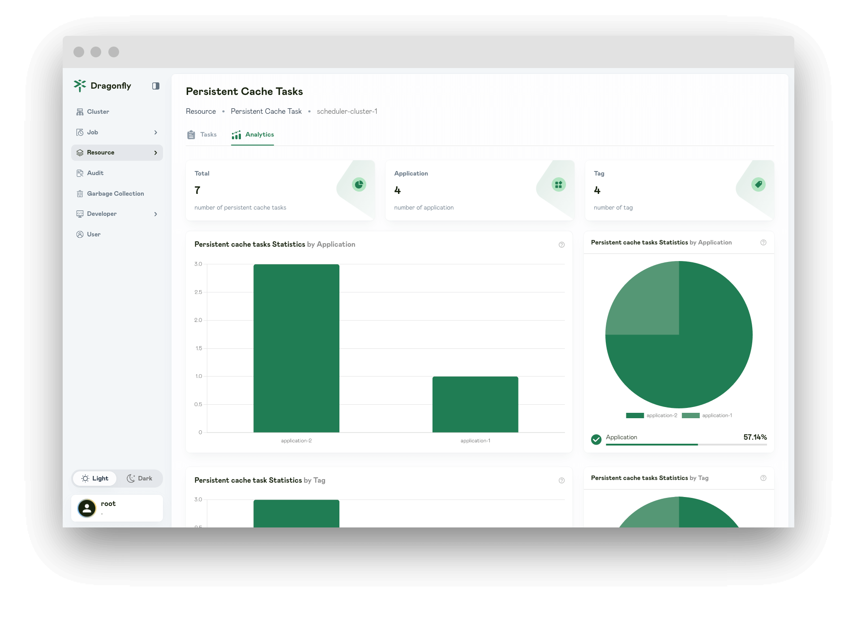Click the Tag icon on the Tag stat card
Screen dimensions: 857x617
click(x=758, y=184)
